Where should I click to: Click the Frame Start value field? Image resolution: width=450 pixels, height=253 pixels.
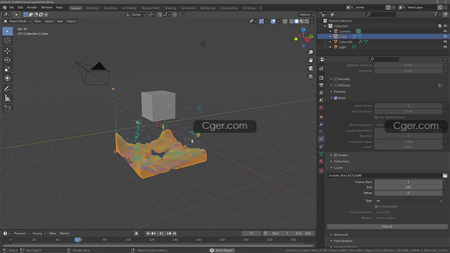pos(409,182)
